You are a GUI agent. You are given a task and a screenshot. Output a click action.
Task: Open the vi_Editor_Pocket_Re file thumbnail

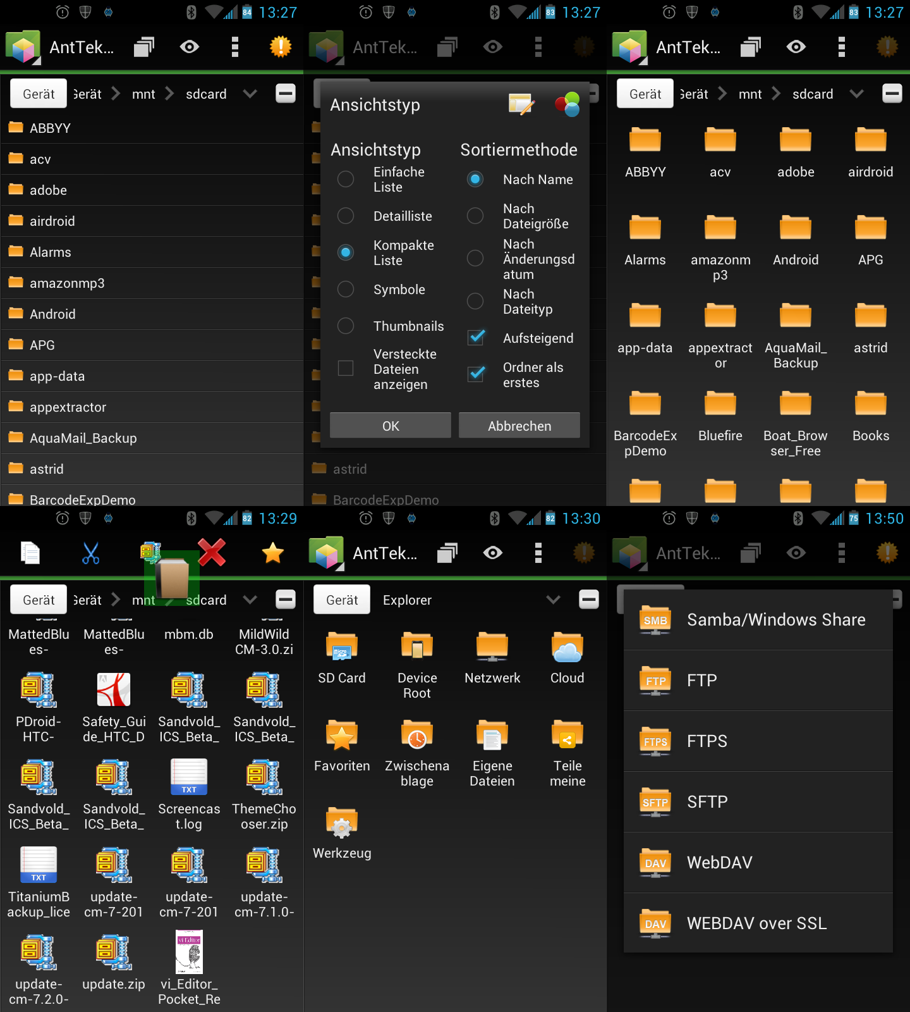pos(189,952)
